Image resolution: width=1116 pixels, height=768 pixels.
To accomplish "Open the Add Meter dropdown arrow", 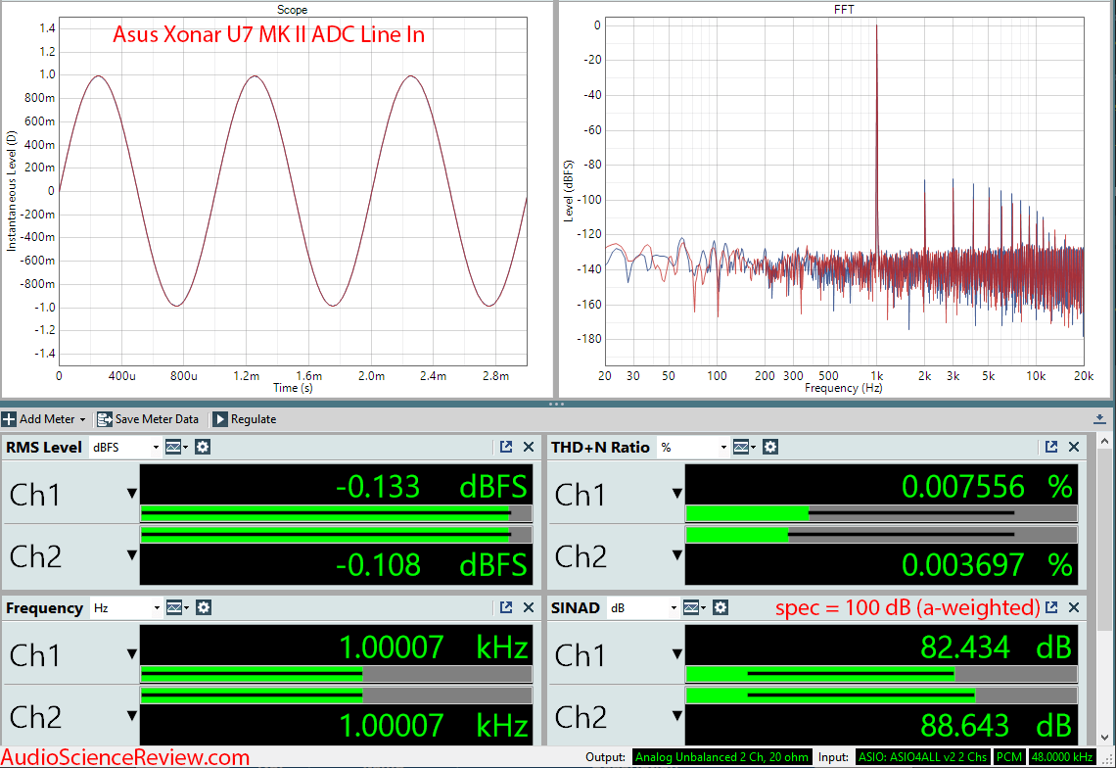I will coord(82,419).
